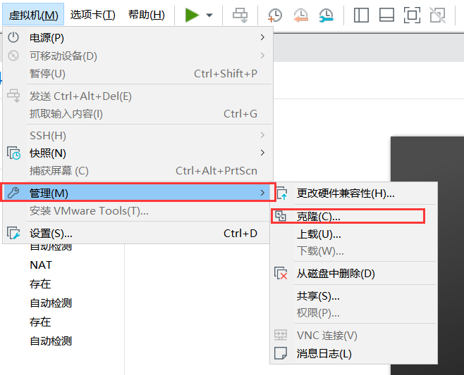Select 上载(U)... in submenu
This screenshot has width=464, height=375.
point(354,234)
